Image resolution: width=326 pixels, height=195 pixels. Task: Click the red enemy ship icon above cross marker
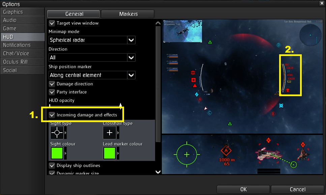pyautogui.click(x=193, y=73)
